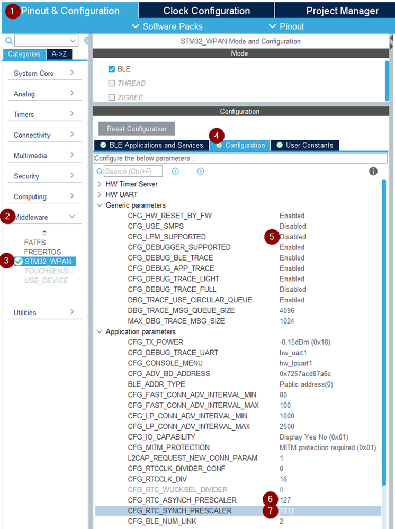
Task: Expand the HW UART group
Action: pyautogui.click(x=100, y=195)
